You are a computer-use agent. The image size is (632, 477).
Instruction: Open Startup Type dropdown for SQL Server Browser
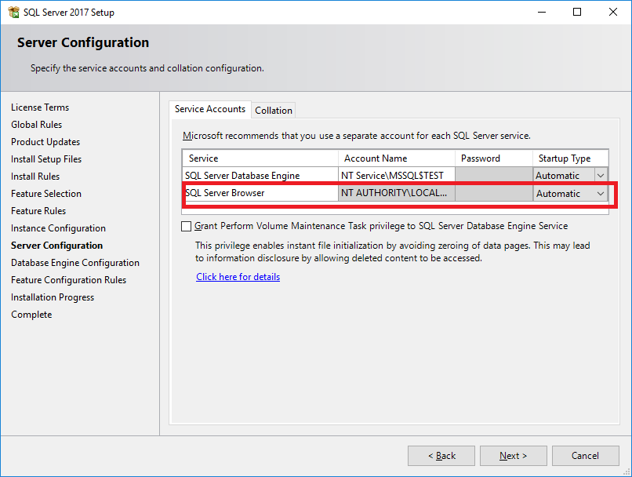[600, 194]
